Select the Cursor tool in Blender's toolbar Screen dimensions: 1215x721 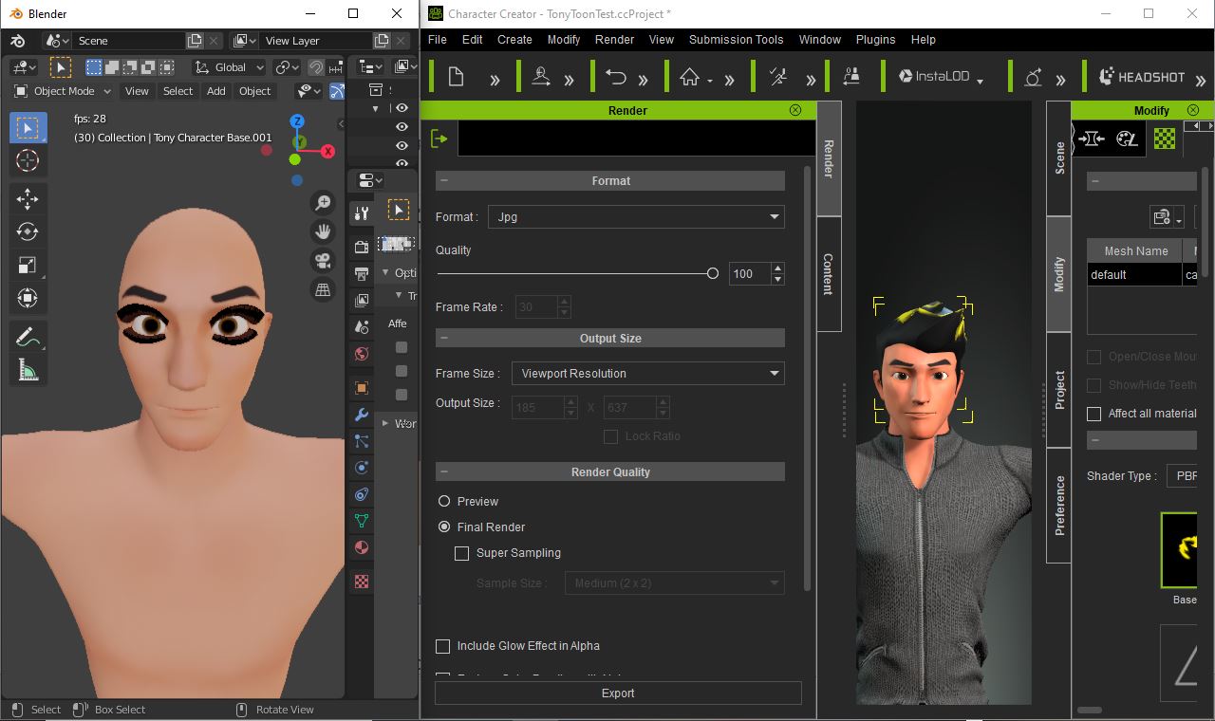tap(28, 161)
